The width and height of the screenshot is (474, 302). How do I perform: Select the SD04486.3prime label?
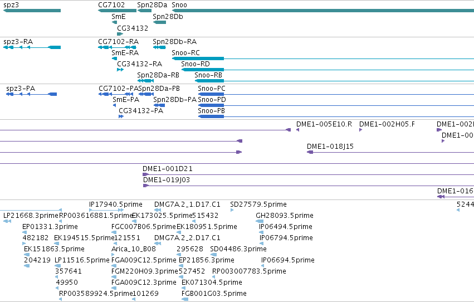[238, 249]
